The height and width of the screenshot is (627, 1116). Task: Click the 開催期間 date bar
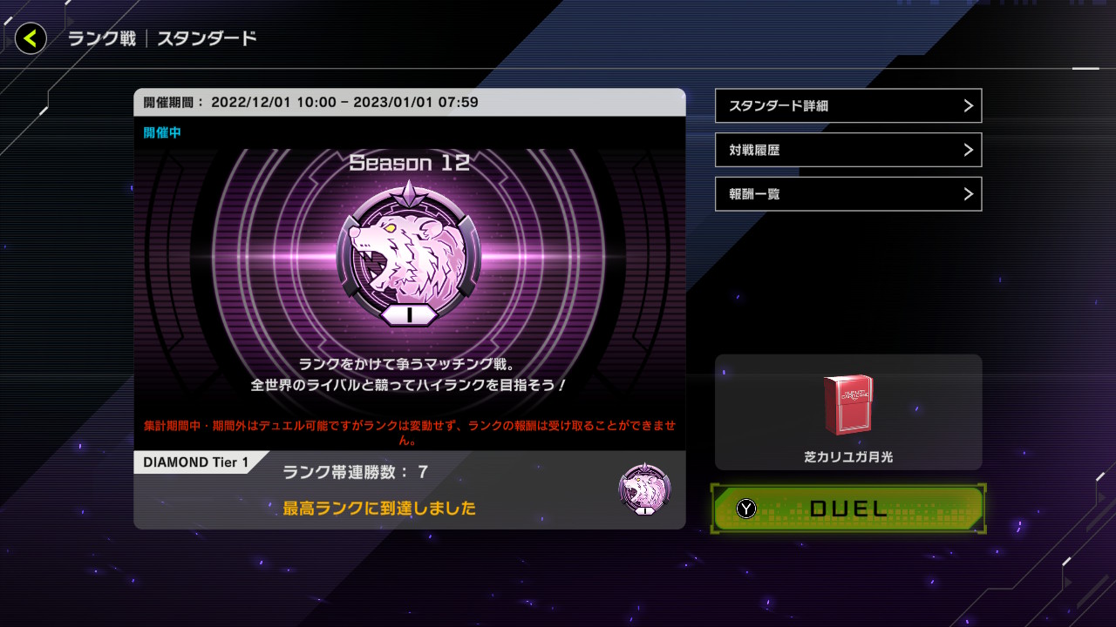pyautogui.click(x=409, y=102)
